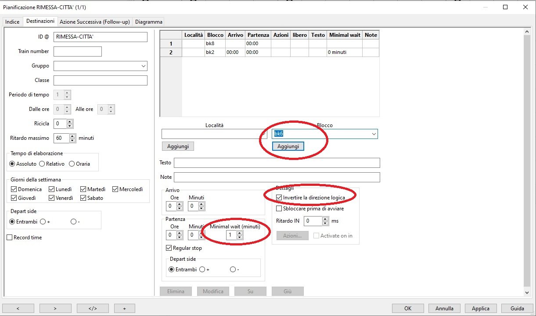
Task: Expand the Gruppo dropdown
Action: pos(143,66)
